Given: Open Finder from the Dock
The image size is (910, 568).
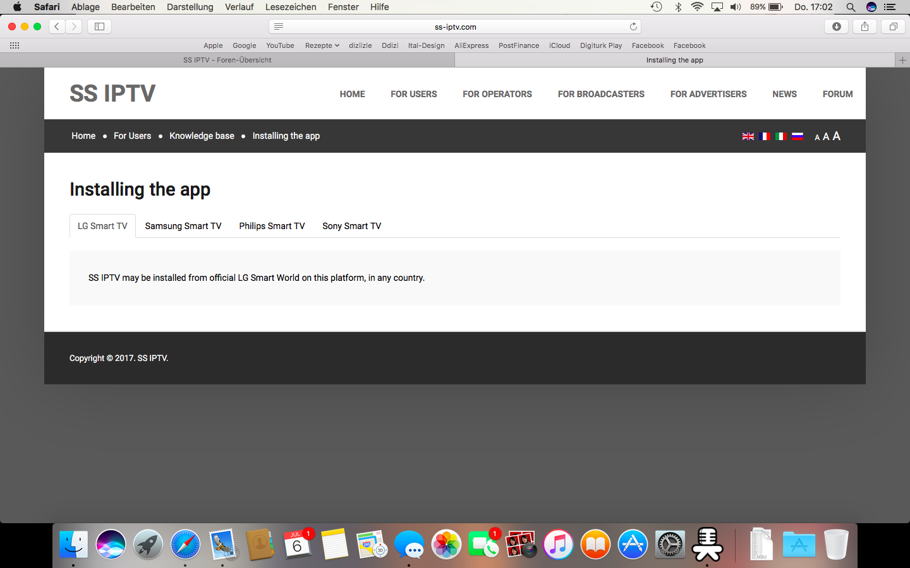Looking at the screenshot, I should (73, 545).
